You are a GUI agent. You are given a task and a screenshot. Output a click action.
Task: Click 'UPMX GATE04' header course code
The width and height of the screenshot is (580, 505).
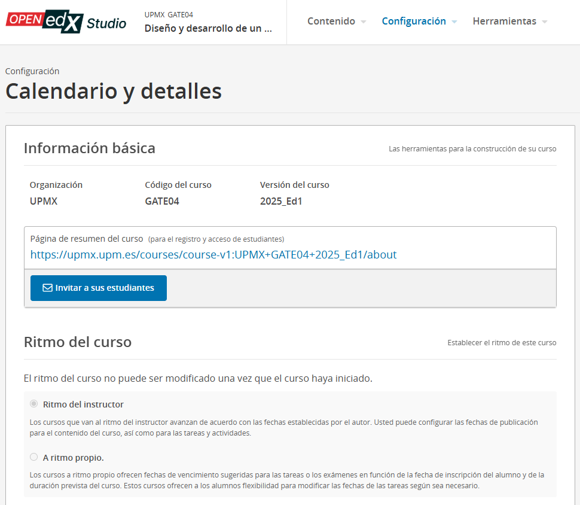coord(169,15)
